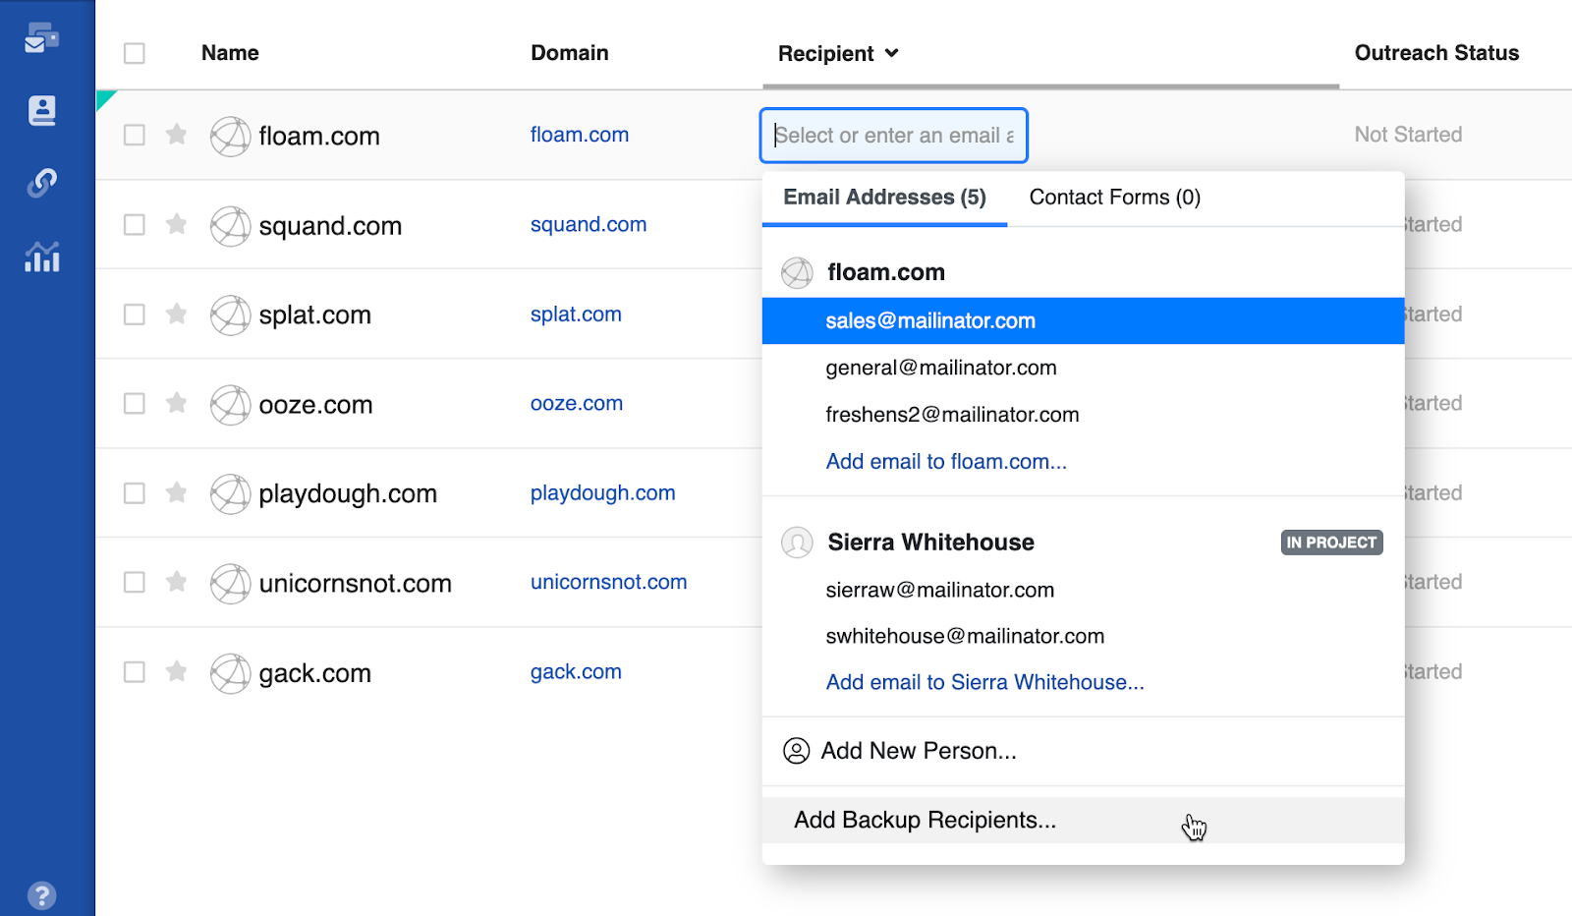Check the squand.com row checkbox
The width and height of the screenshot is (1572, 916).
(x=135, y=225)
